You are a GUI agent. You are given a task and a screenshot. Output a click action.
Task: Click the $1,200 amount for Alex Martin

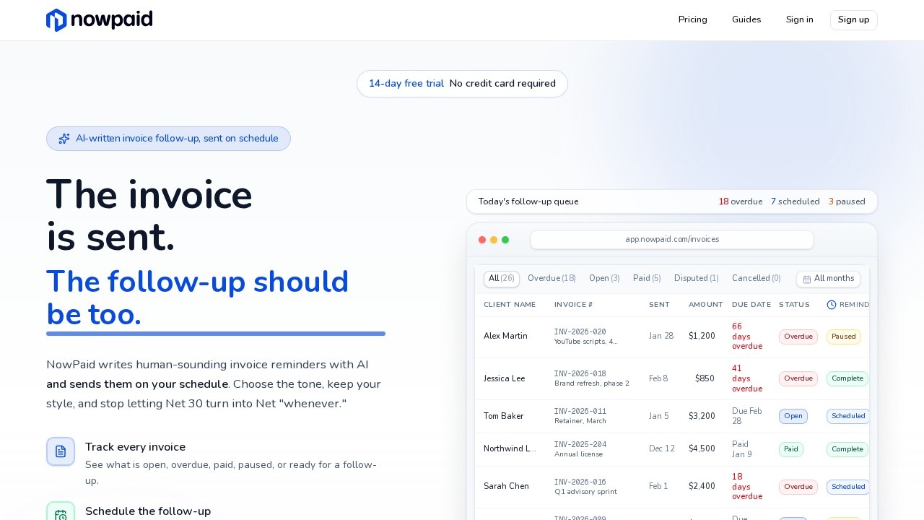tap(702, 337)
